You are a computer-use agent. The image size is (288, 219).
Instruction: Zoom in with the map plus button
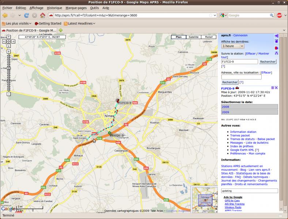click(9, 51)
